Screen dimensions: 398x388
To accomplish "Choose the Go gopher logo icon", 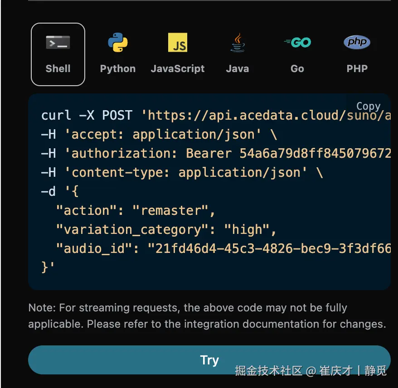I will 297,42.
